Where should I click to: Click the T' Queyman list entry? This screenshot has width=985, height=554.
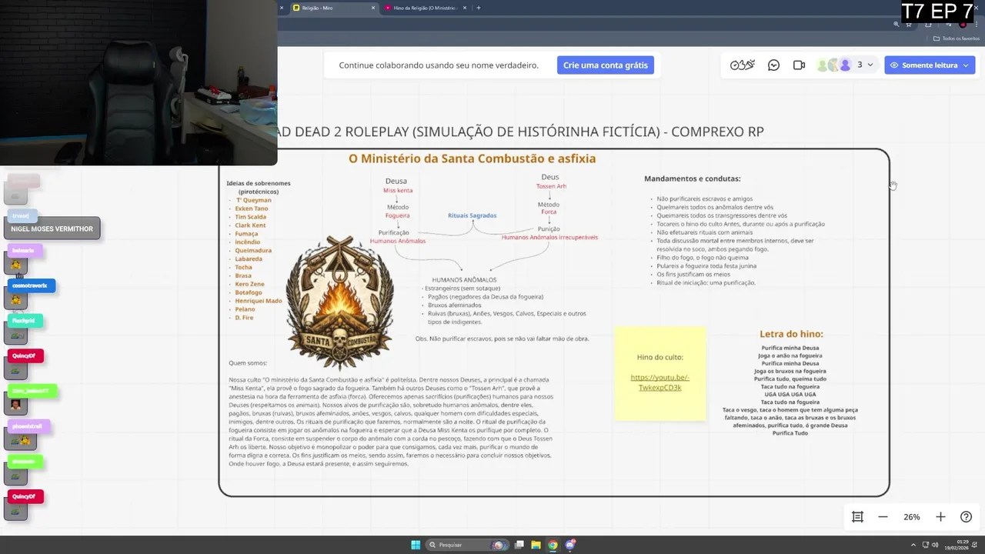[253, 200]
